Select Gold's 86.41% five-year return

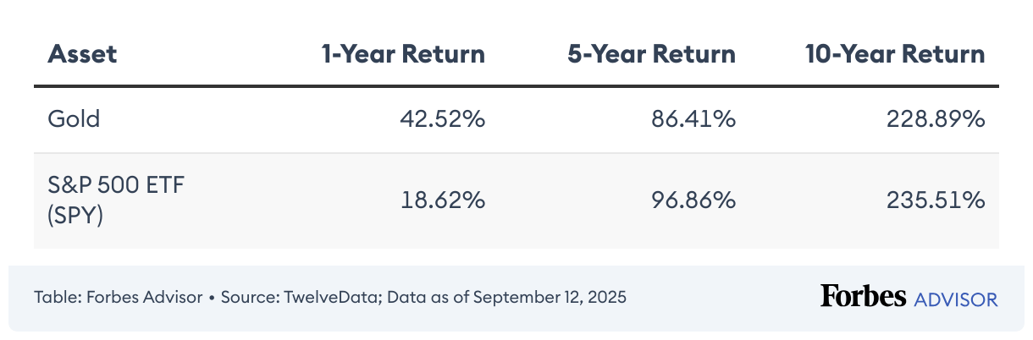click(693, 119)
